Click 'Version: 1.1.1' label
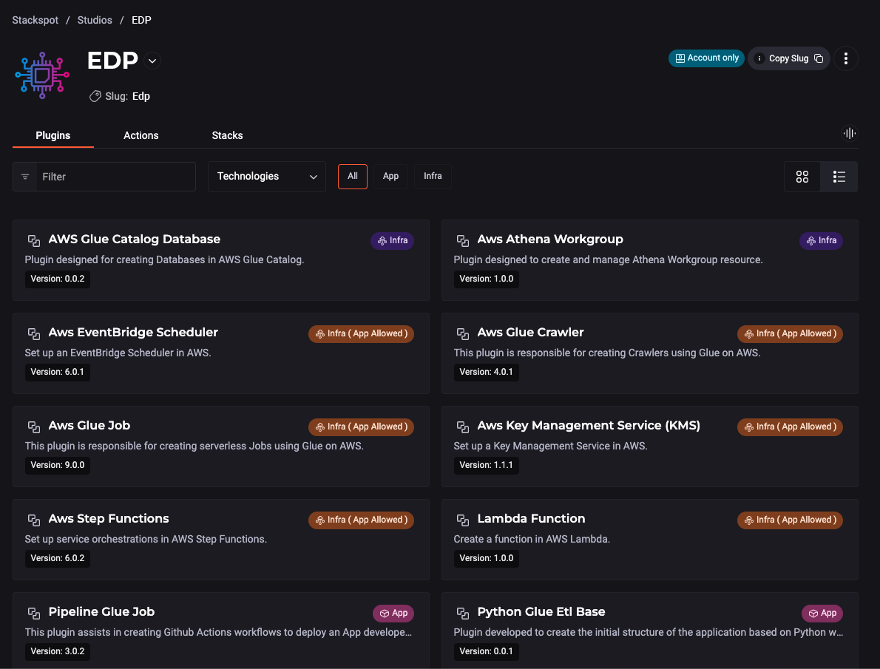 [486, 465]
